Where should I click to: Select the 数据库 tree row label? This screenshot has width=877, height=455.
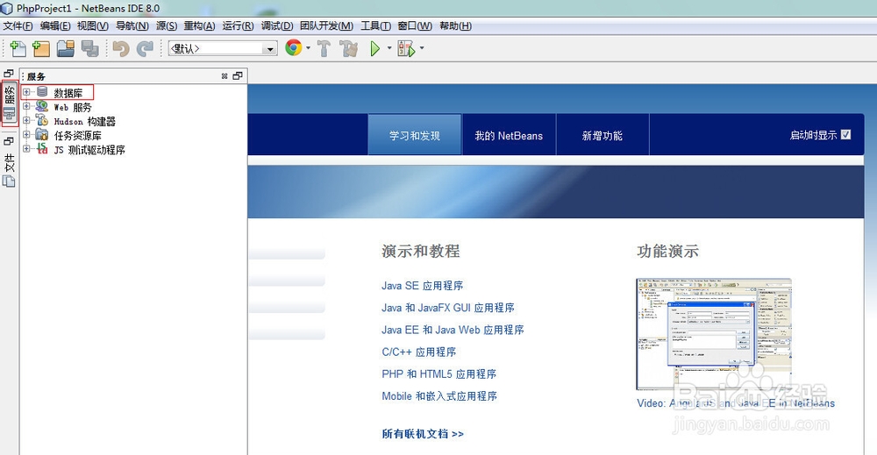pos(68,93)
